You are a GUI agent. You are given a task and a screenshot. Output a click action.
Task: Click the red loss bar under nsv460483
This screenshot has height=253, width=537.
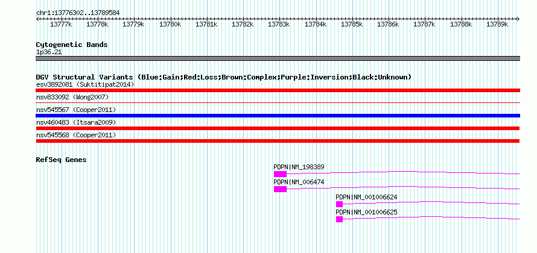[x=278, y=128]
